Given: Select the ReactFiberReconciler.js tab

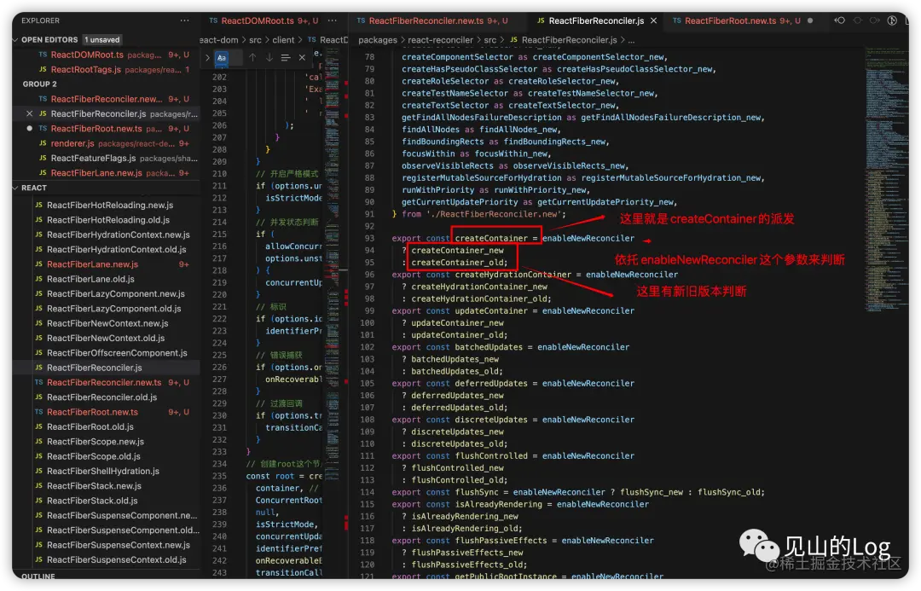Looking at the screenshot, I should tap(596, 20).
